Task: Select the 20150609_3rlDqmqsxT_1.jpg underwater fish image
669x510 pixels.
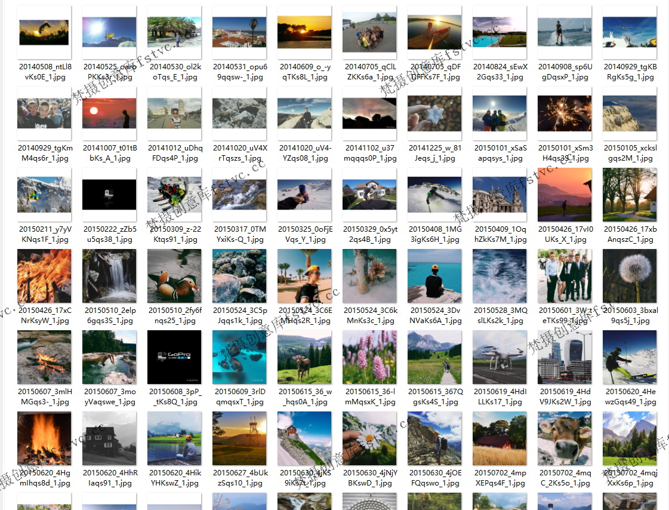Action: click(239, 357)
